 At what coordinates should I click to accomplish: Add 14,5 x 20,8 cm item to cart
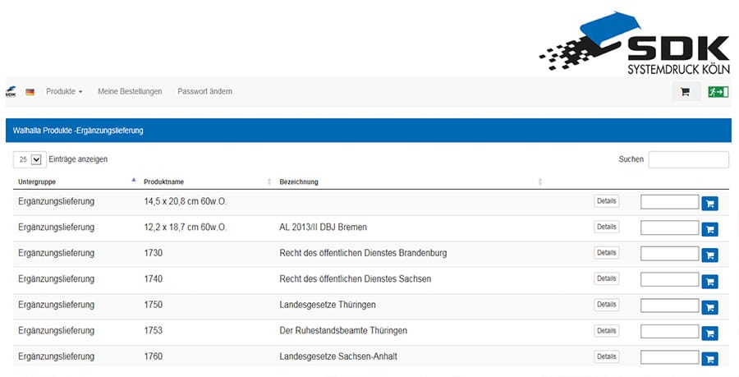(709, 204)
